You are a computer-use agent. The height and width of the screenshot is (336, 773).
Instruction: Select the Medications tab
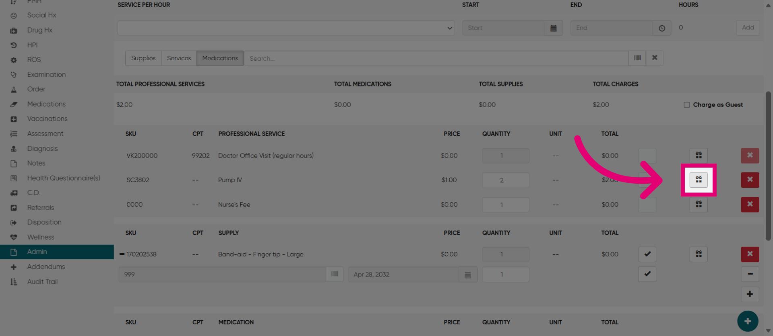point(220,58)
